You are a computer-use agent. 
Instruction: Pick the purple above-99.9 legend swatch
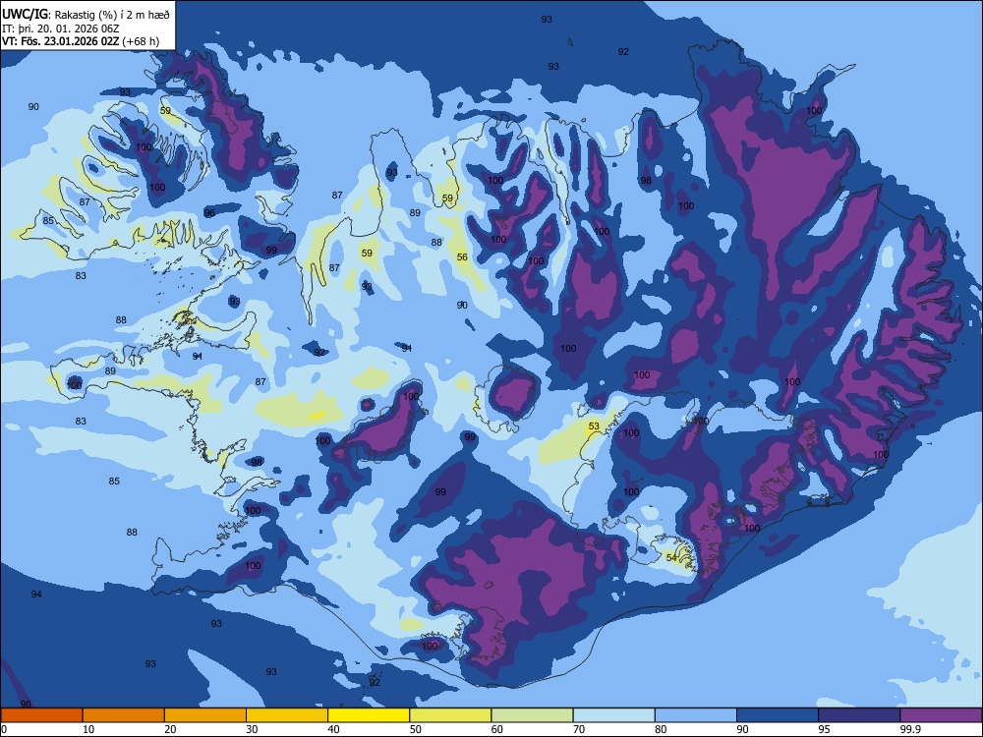(x=941, y=715)
